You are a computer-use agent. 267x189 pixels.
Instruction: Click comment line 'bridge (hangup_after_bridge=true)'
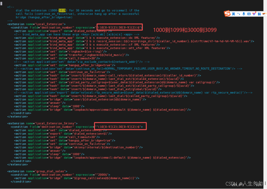44,17
